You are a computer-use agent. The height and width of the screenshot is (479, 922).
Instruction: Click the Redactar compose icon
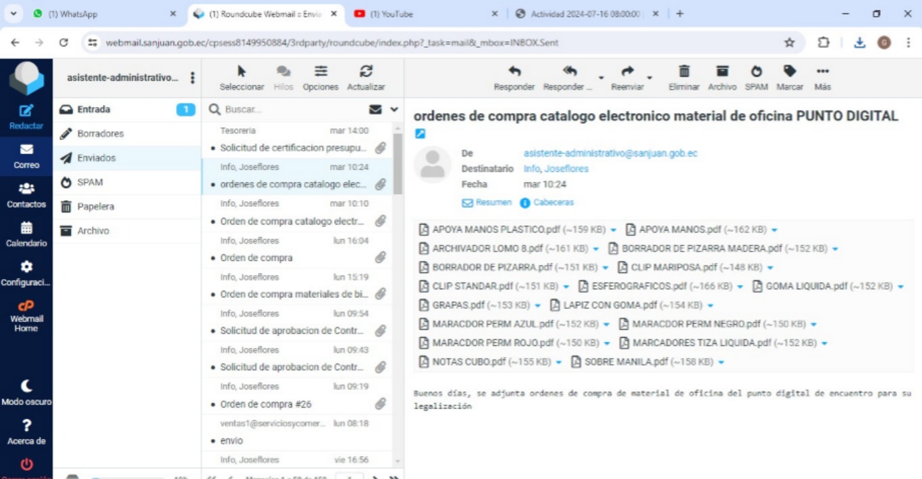click(26, 111)
